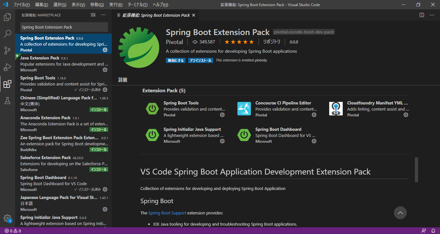The width and height of the screenshot is (440, 234).
Task: Open gear for Java Extension Pack item
Action: pyautogui.click(x=105, y=70)
